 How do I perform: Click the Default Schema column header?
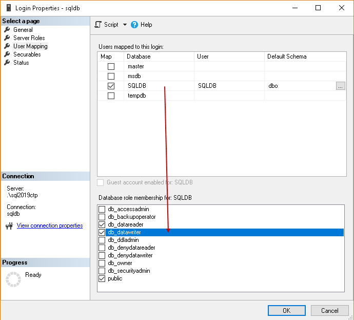(x=305, y=57)
